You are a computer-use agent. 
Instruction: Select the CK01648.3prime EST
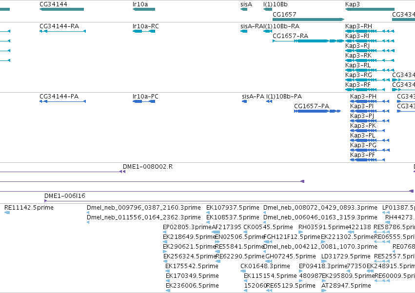243,271
